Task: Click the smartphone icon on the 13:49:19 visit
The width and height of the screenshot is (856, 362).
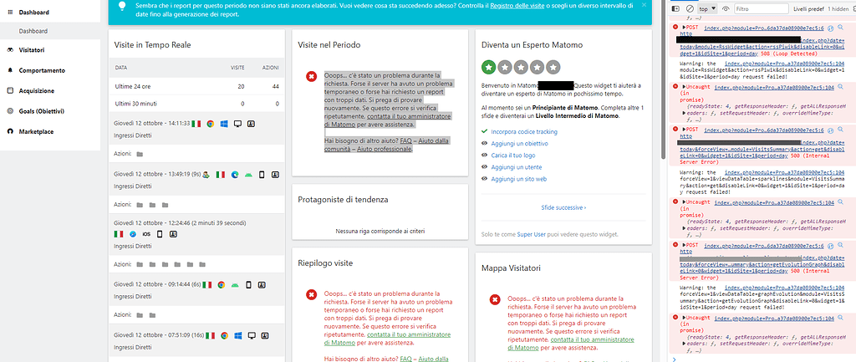Action: point(262,175)
